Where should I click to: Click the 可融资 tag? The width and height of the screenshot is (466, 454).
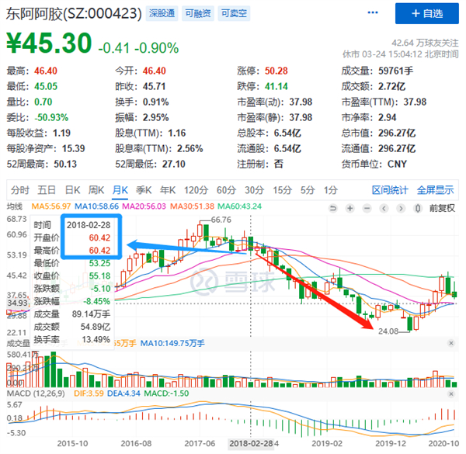tap(198, 13)
